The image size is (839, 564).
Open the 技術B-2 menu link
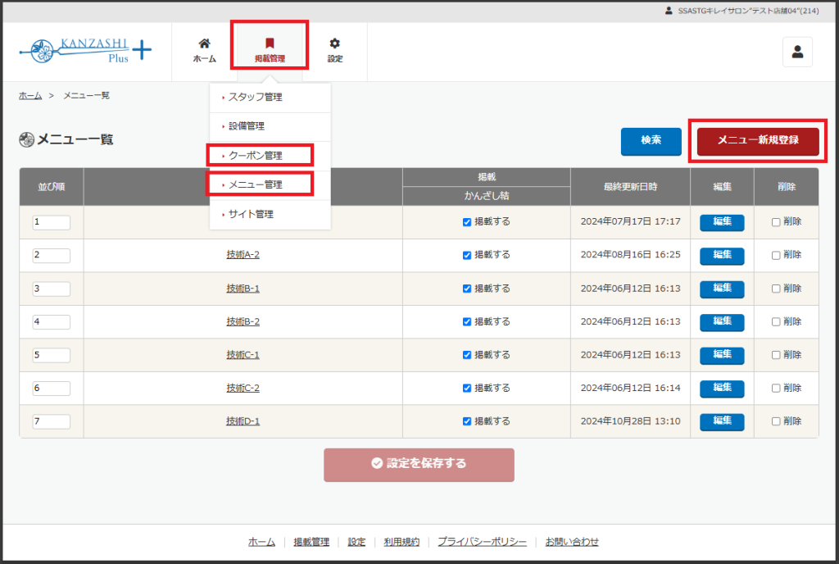click(243, 321)
